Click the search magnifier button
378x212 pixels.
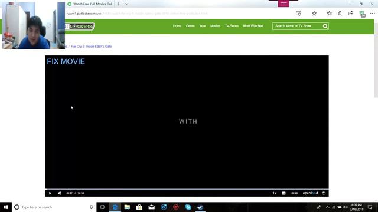click(325, 26)
